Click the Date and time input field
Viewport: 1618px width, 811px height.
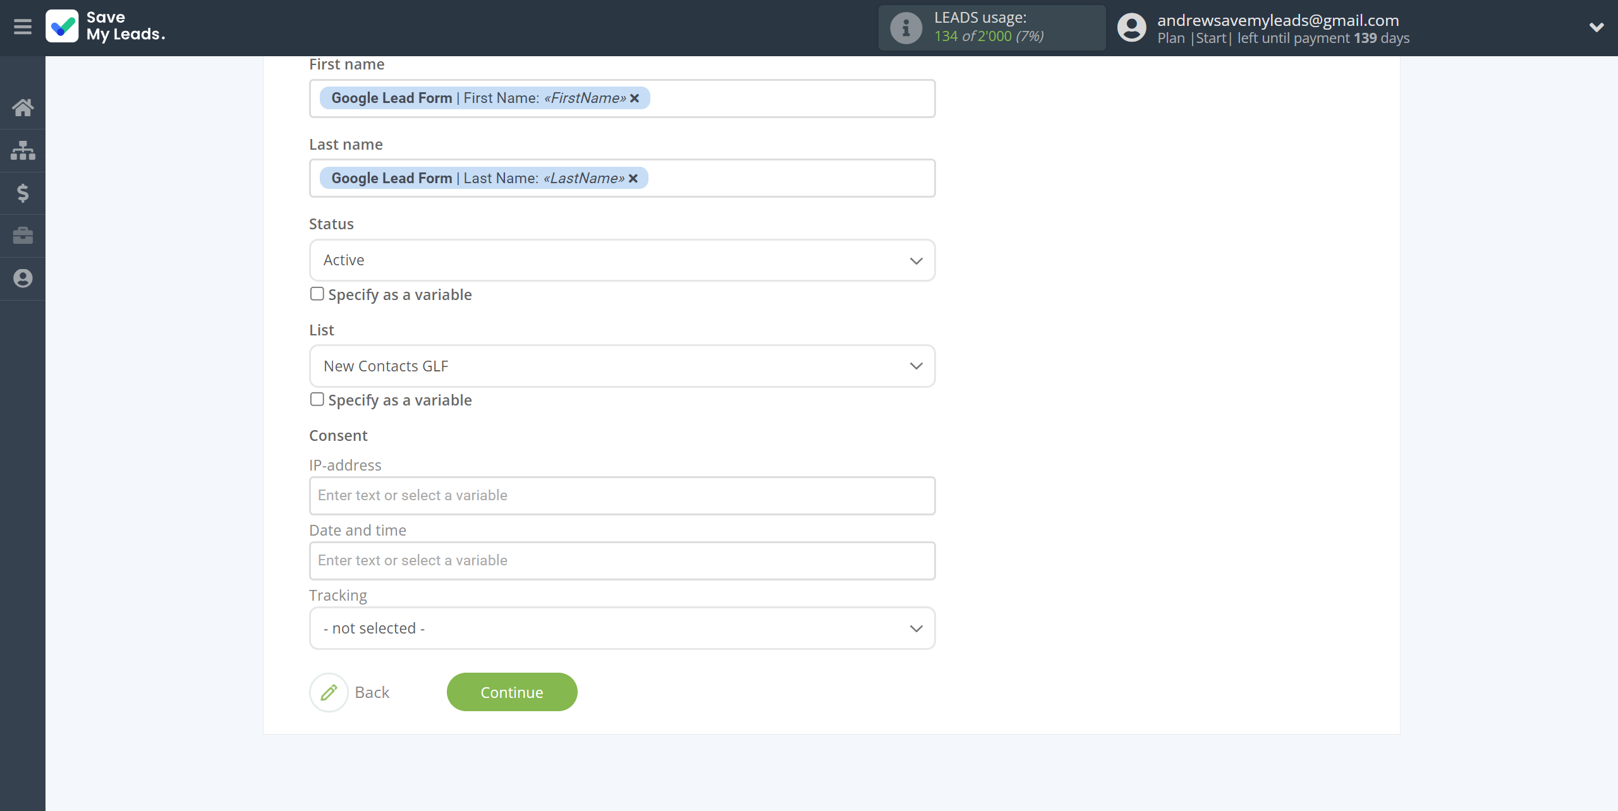click(x=622, y=561)
